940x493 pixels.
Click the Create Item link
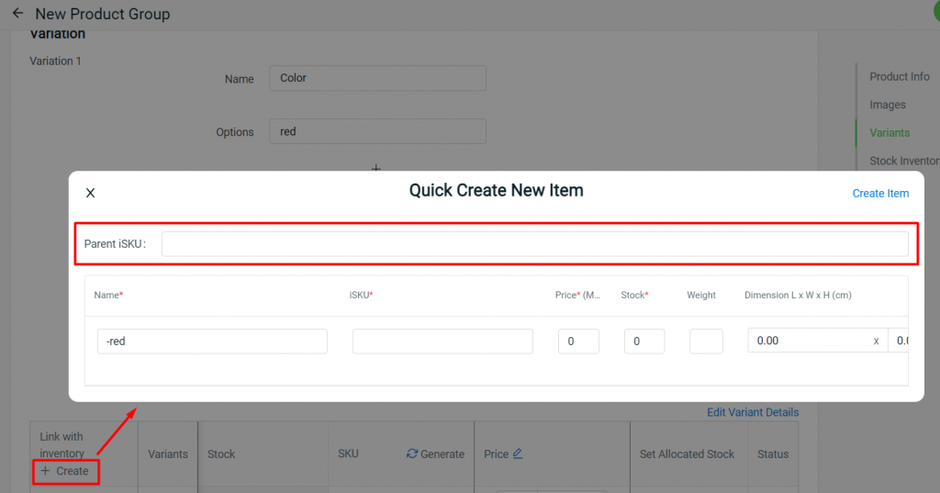880,193
